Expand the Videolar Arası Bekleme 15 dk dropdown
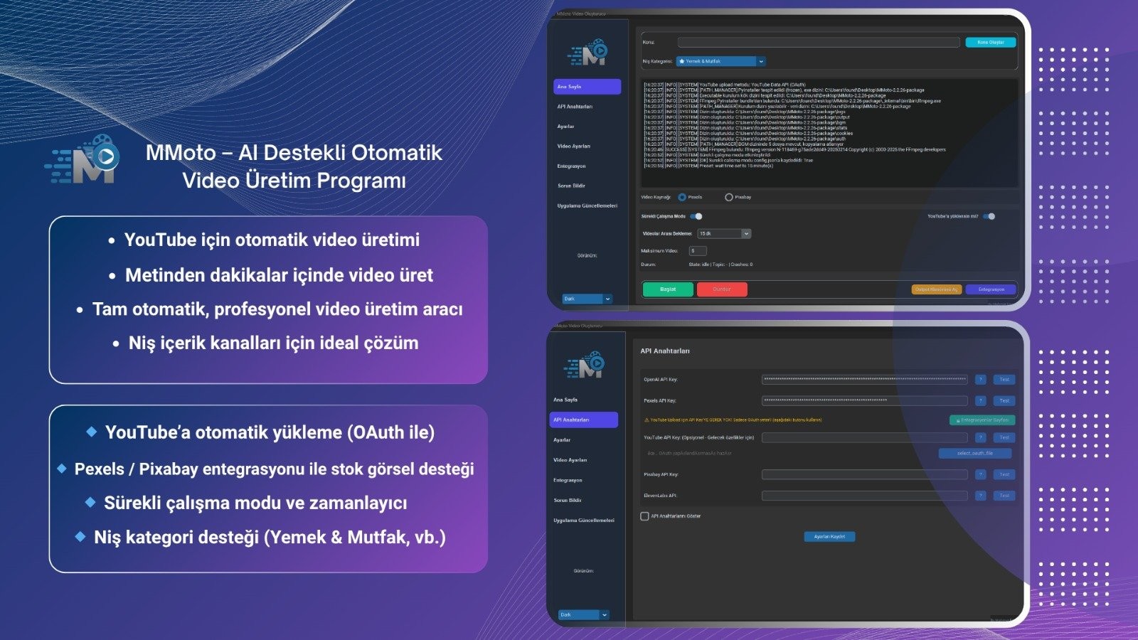The image size is (1138, 640). tap(723, 234)
